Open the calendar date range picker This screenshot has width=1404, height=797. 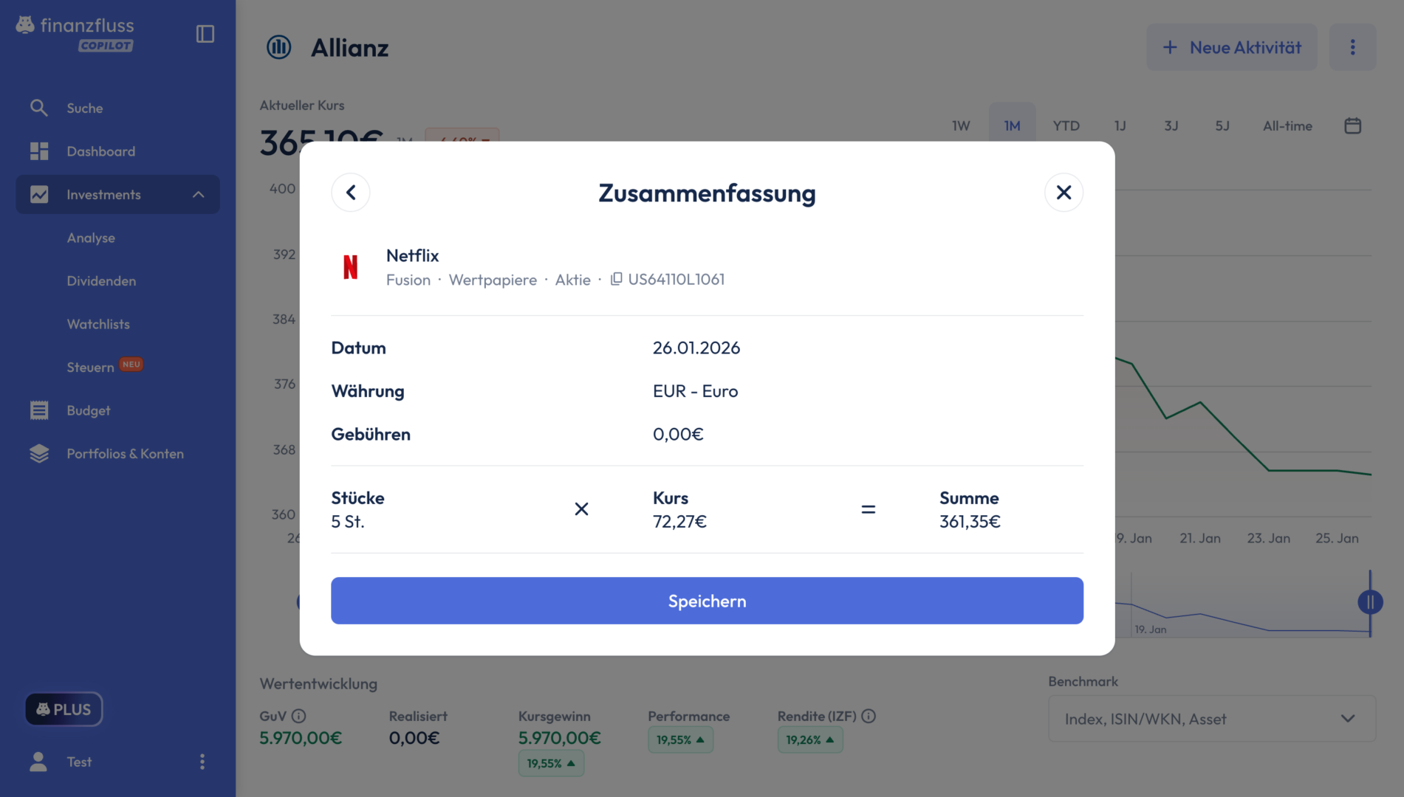(1352, 125)
